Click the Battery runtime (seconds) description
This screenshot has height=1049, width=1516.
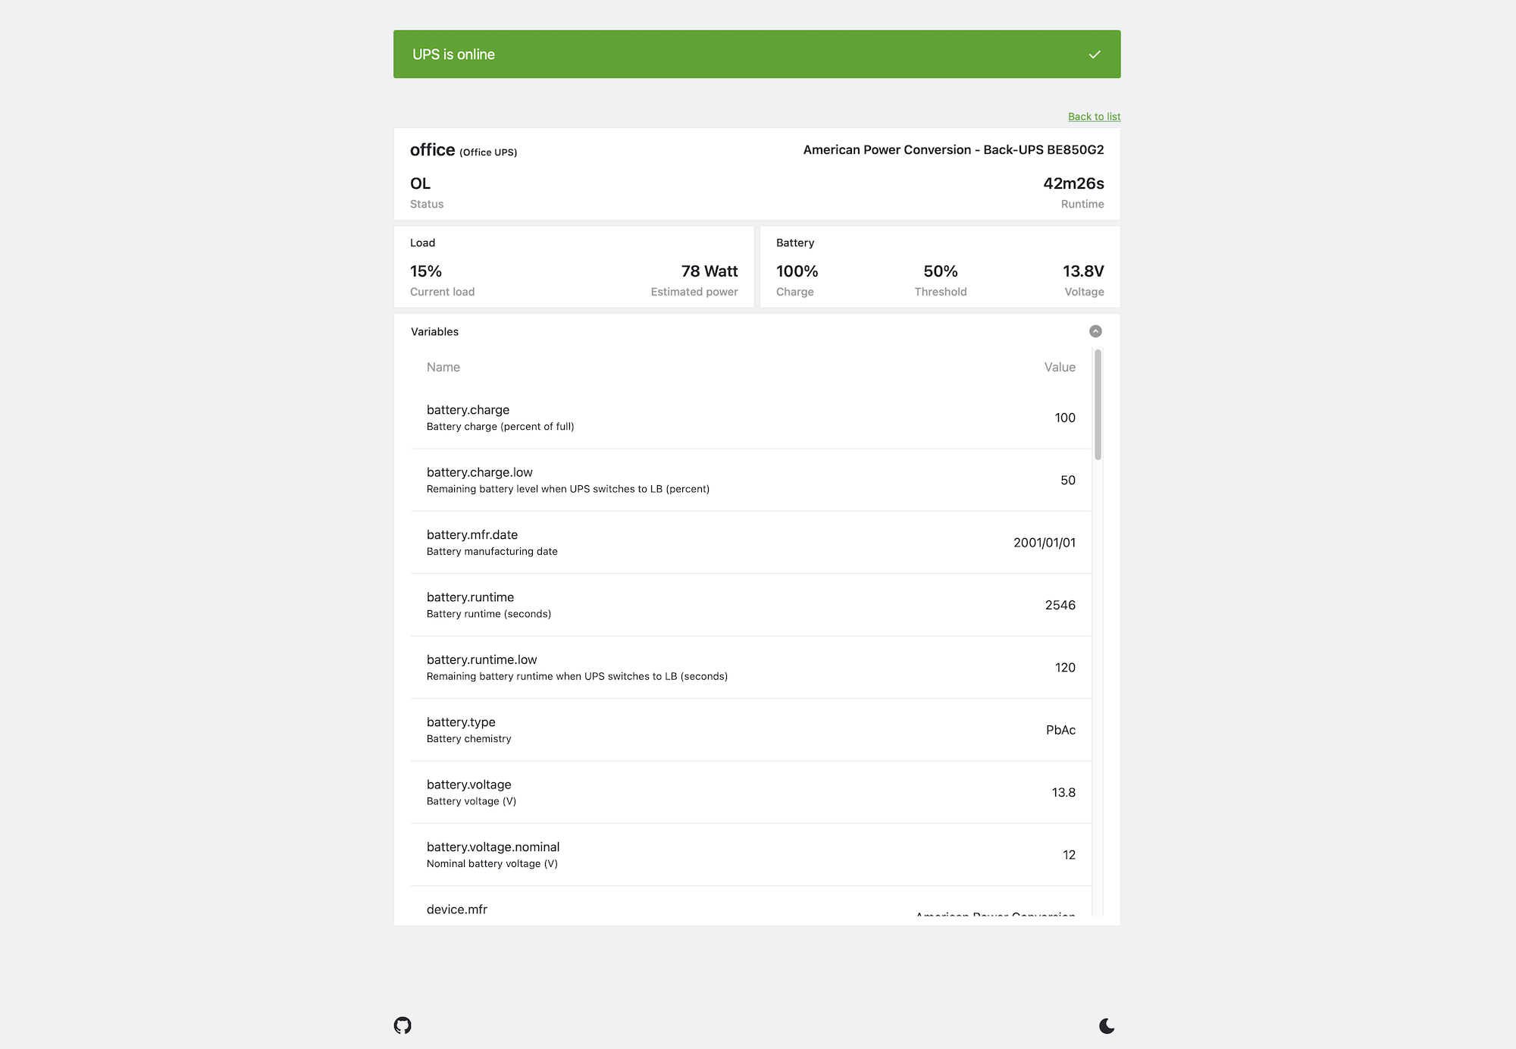click(489, 614)
